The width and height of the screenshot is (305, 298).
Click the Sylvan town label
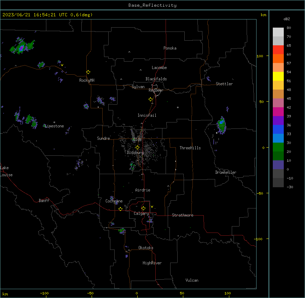138,87
